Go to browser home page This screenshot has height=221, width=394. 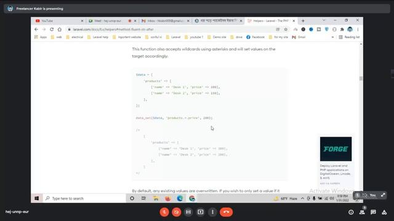60,29
